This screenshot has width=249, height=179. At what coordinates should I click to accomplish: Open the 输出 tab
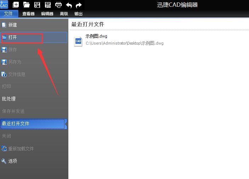click(78, 14)
